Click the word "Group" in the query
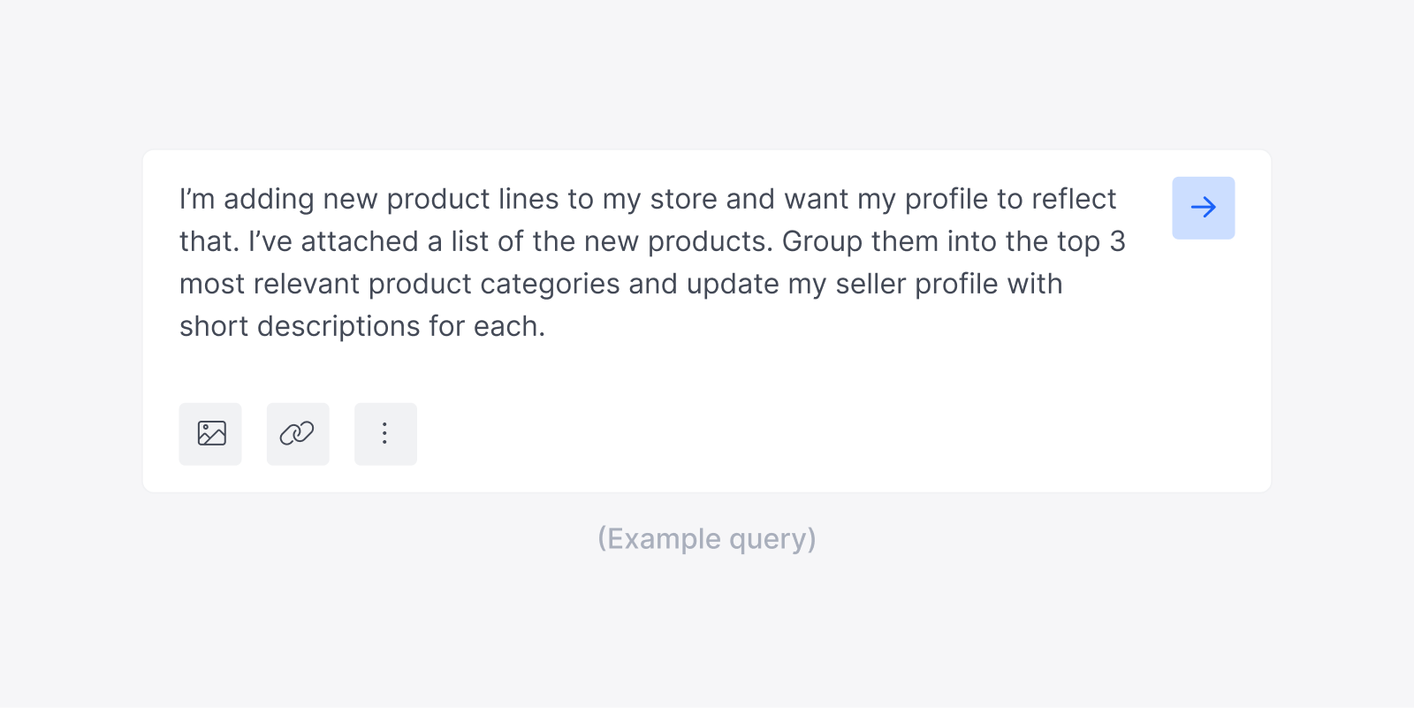The width and height of the screenshot is (1414, 708). (822, 241)
